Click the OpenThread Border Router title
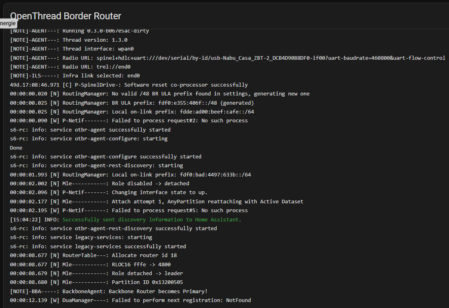This screenshot has height=308, width=449. (x=65, y=16)
